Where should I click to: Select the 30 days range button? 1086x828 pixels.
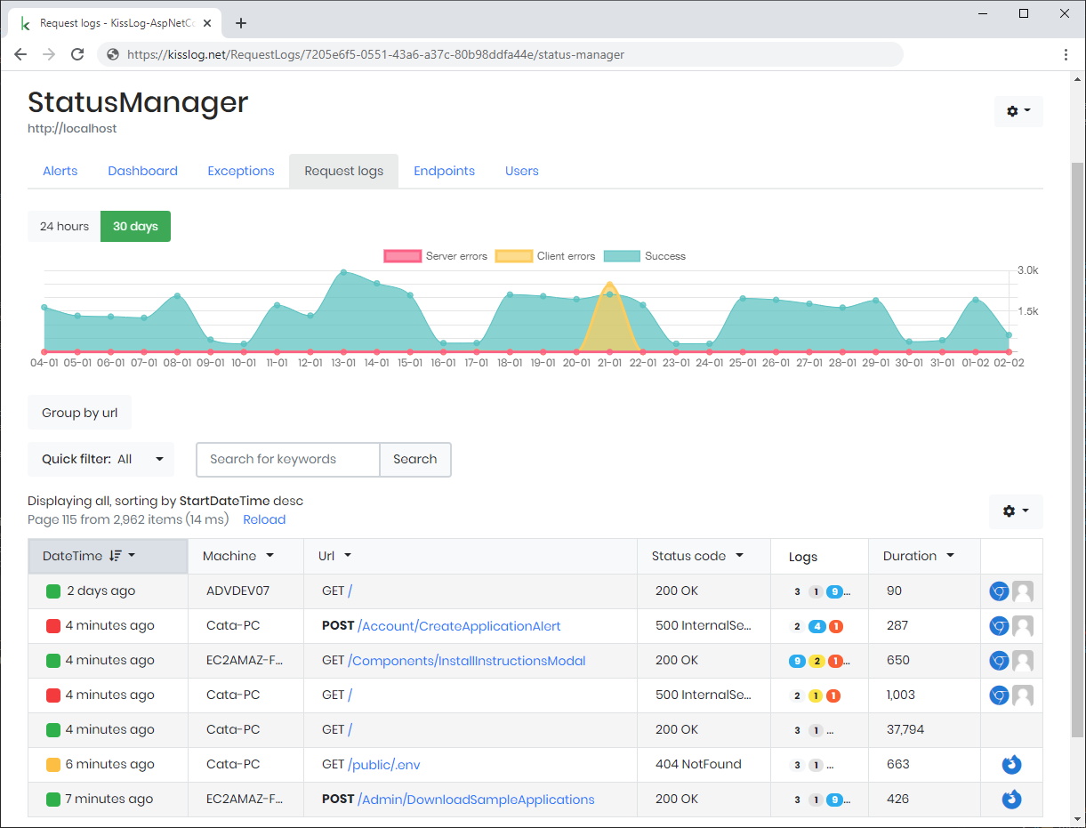coord(135,227)
